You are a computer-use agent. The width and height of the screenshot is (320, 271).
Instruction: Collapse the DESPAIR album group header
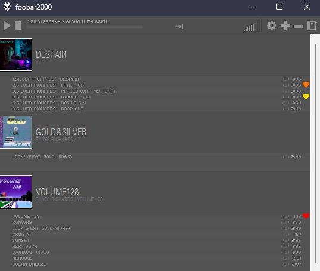[x=155, y=55]
